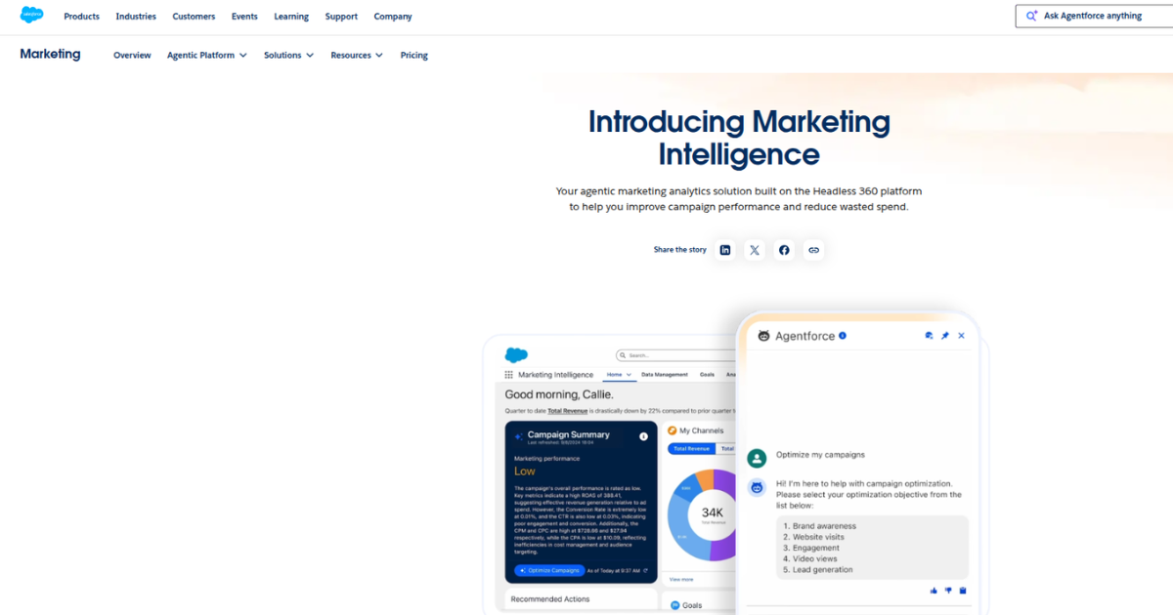1173x615 pixels.
Task: Click the blue Goals card icon
Action: [x=674, y=605]
